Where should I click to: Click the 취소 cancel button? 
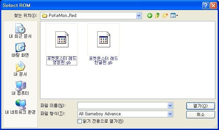200,115
